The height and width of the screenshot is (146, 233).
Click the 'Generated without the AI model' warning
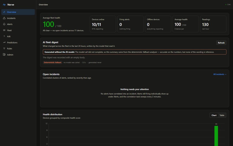(x=134, y=52)
